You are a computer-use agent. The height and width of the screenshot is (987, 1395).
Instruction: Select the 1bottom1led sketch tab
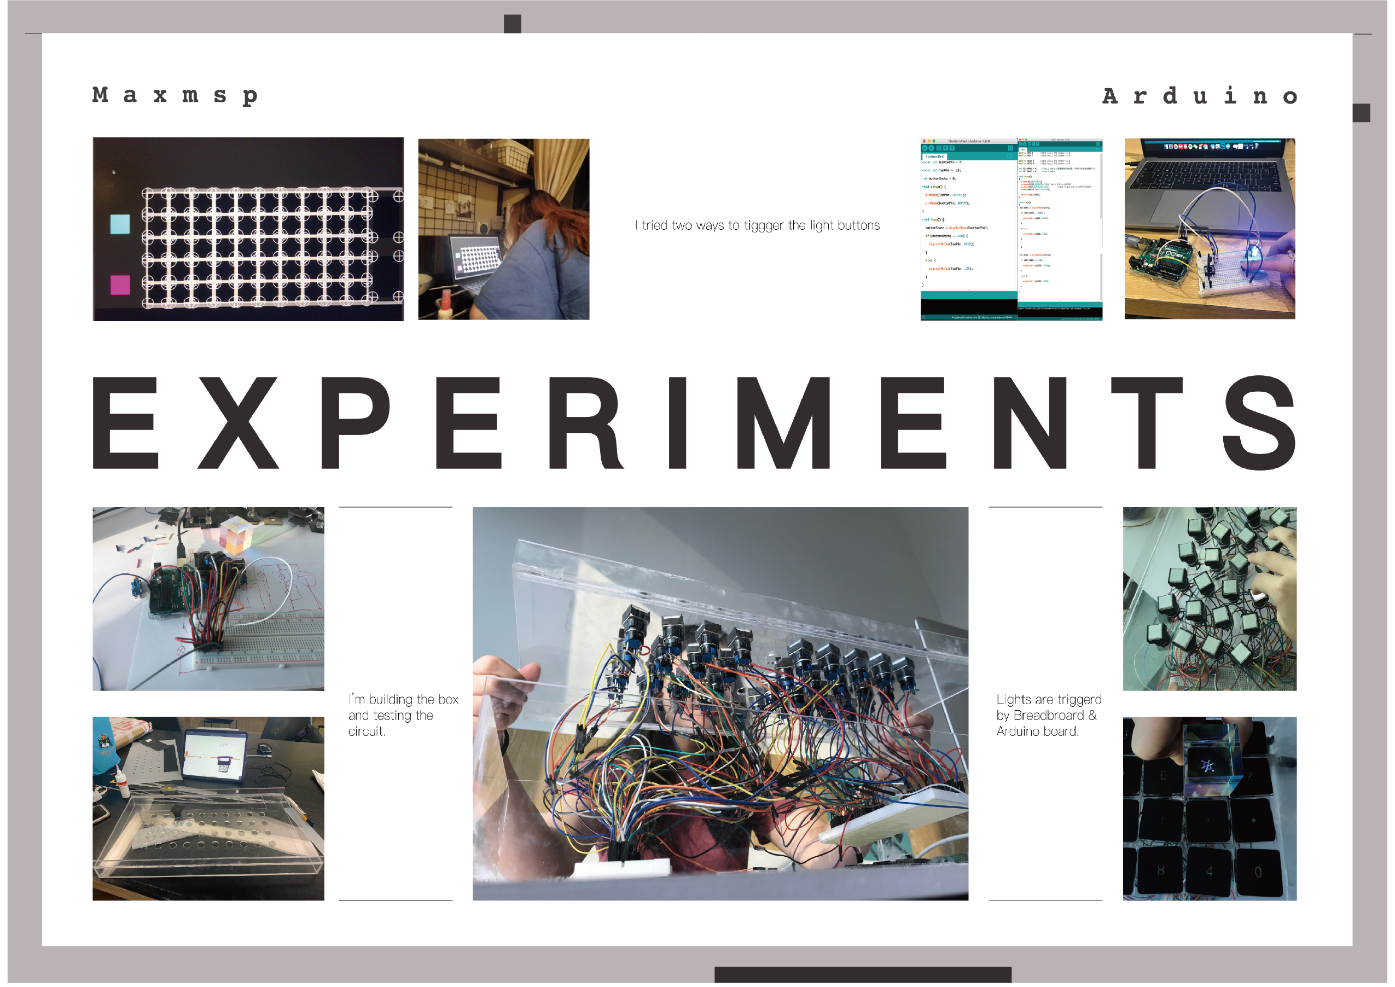[x=934, y=157]
